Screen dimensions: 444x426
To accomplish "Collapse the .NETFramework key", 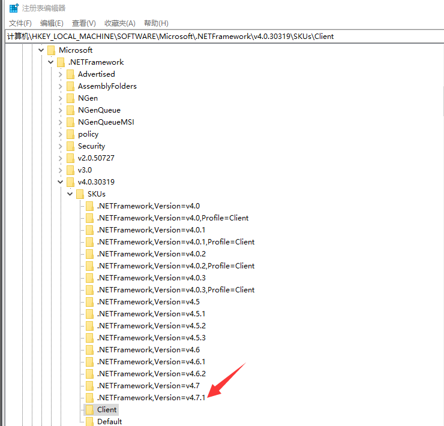I will (x=51, y=62).
